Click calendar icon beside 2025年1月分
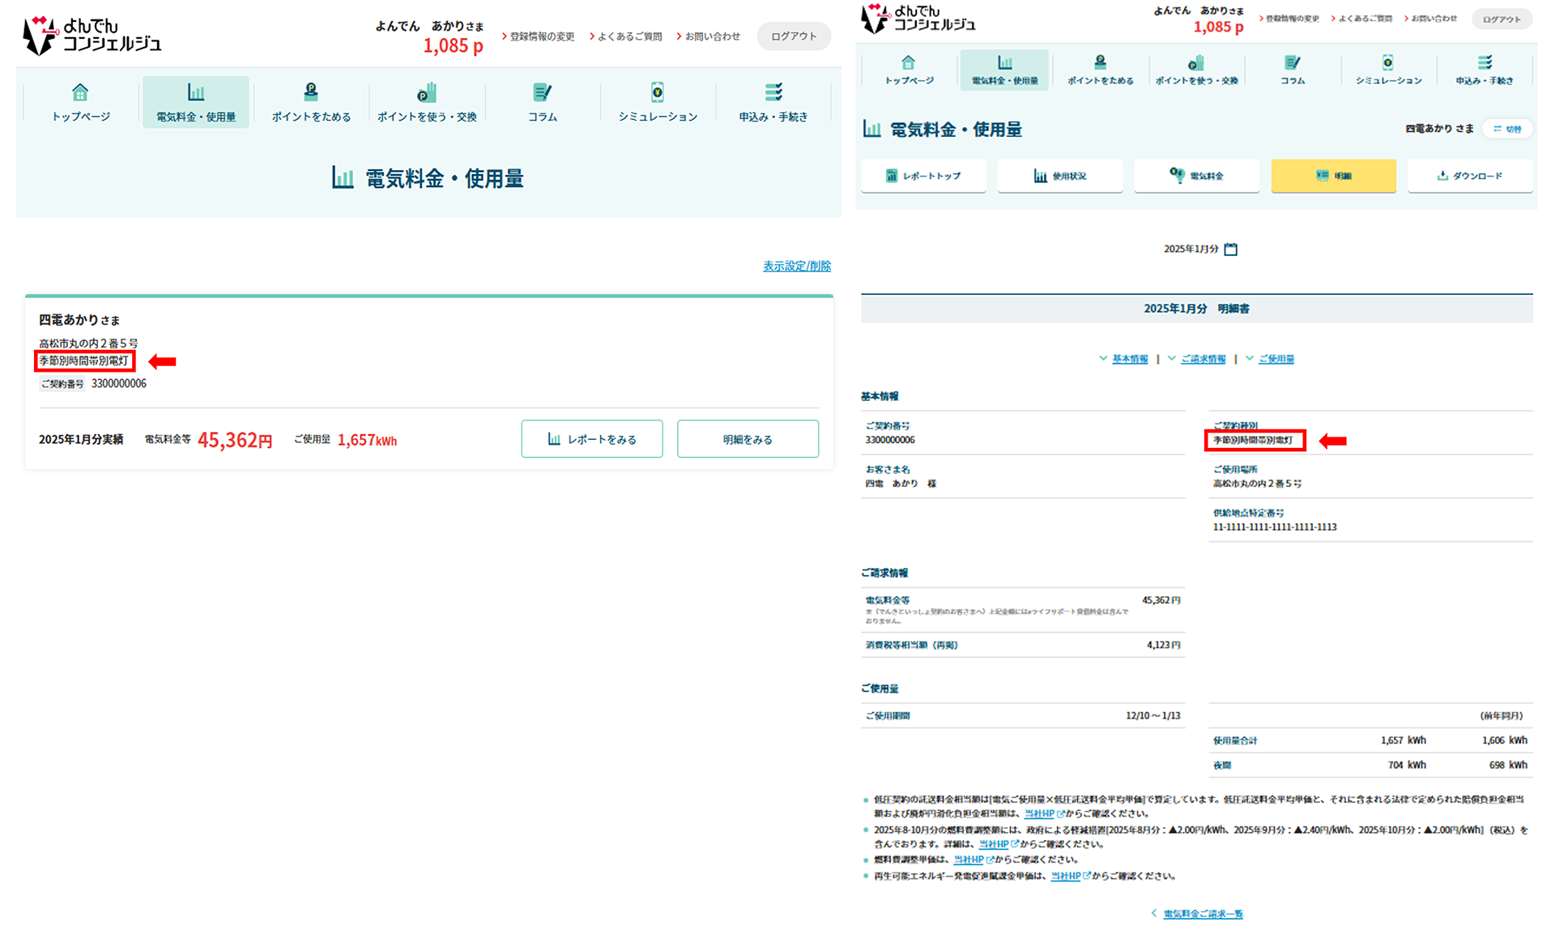This screenshot has height=930, width=1555. pos(1231,250)
